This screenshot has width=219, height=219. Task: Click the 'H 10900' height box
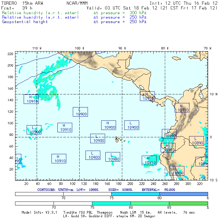point(109,125)
